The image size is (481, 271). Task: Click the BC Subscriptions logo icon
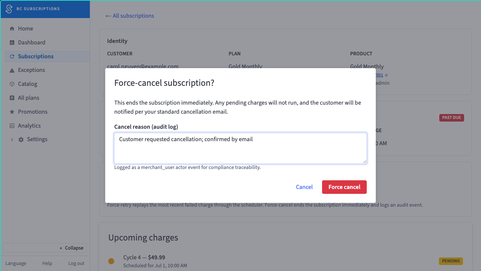tap(9, 9)
